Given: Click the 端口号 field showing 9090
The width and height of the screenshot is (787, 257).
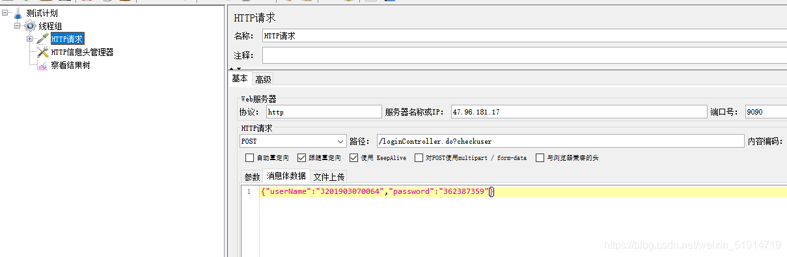Looking at the screenshot, I should coord(766,112).
